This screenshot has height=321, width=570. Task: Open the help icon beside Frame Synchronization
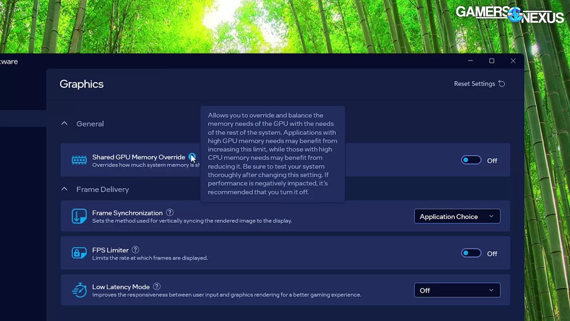click(170, 212)
